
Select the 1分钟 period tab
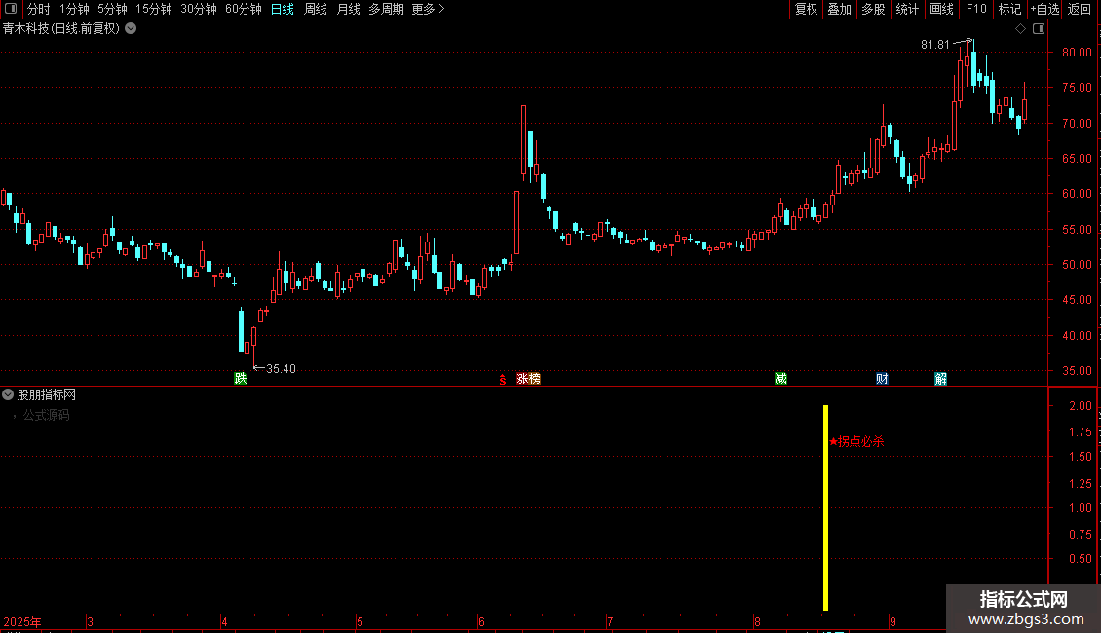74,9
